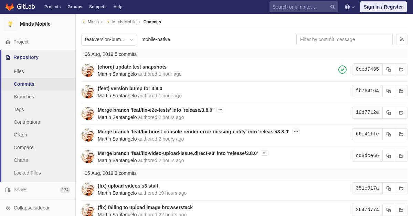
Task: Browse files at commit 10d7712e
Action: coord(401,112)
